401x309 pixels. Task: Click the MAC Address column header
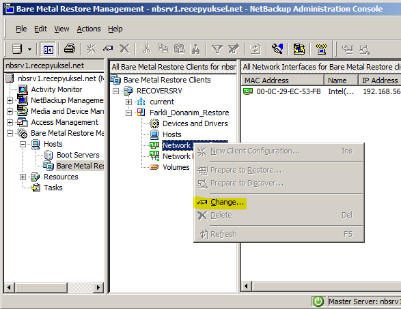pos(282,80)
